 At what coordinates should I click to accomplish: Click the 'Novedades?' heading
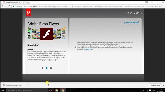[33, 45]
